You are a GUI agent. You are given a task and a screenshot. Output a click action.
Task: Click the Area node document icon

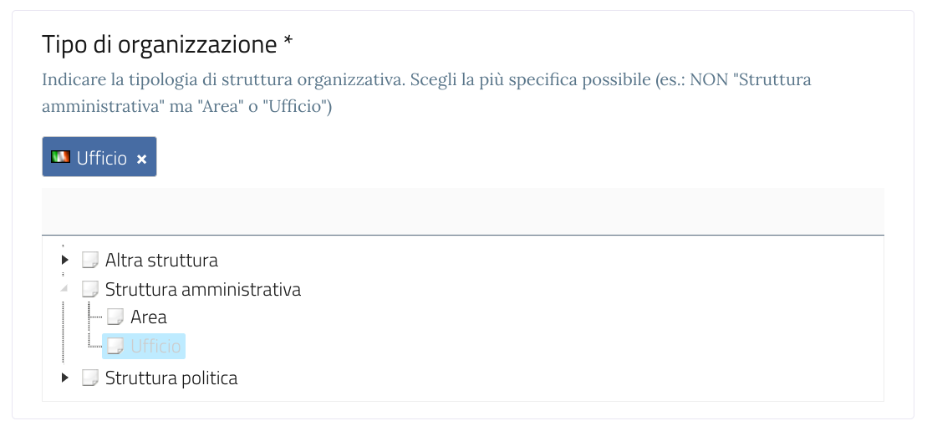(115, 317)
